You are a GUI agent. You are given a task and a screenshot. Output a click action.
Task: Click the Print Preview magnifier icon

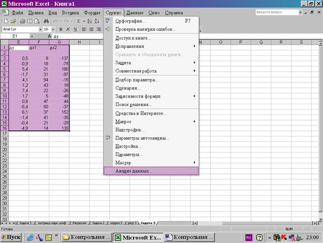pos(37,21)
